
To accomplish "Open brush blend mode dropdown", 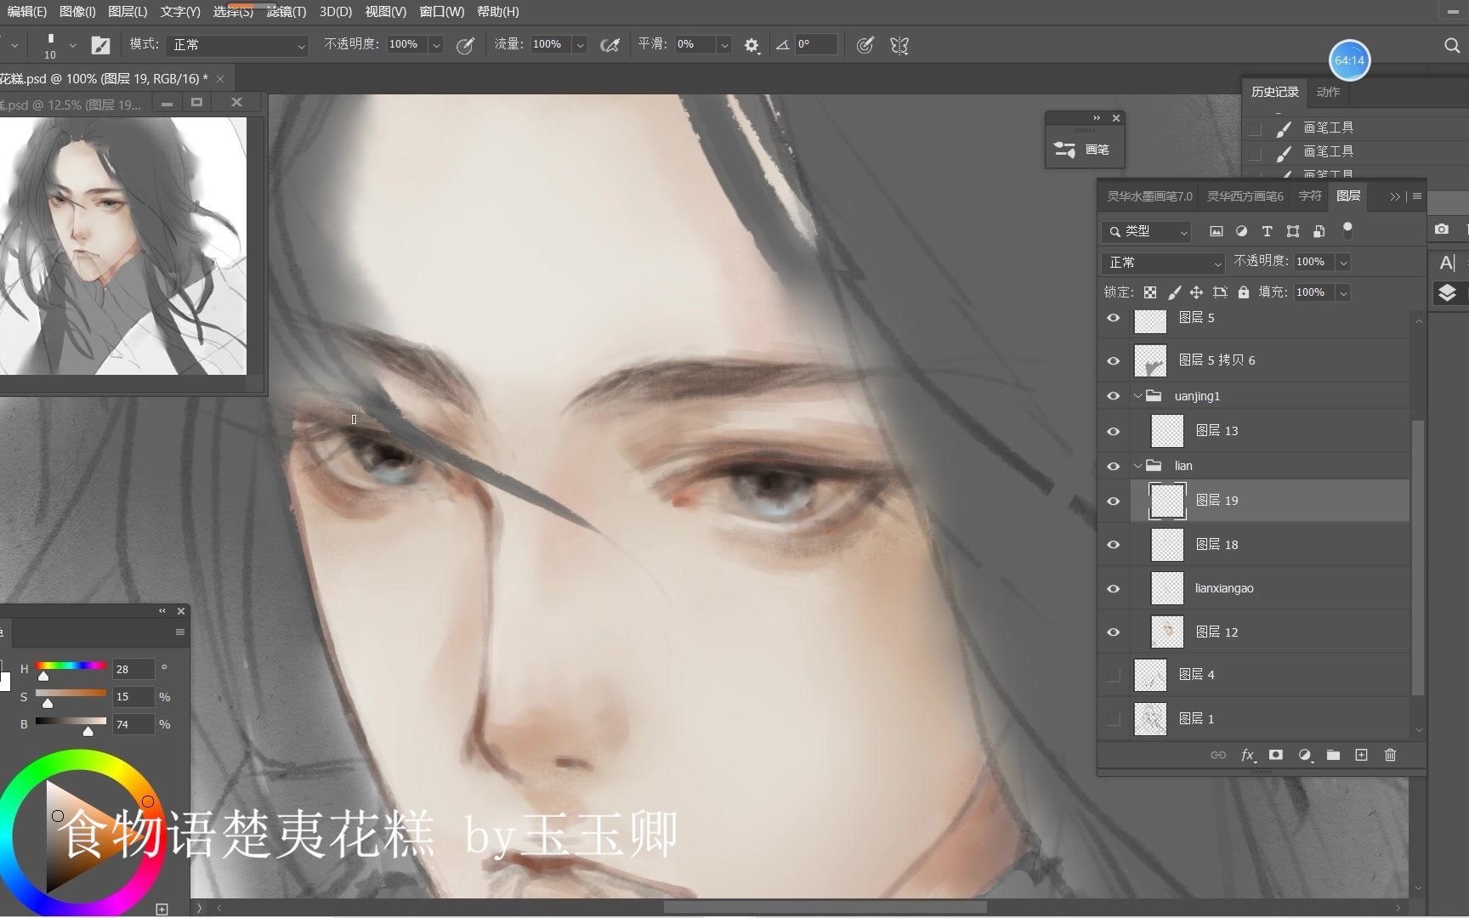I will [236, 45].
